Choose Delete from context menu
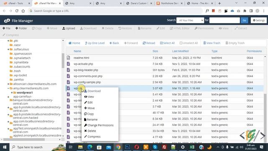This screenshot has height=151, width=268. pyautogui.click(x=90, y=131)
